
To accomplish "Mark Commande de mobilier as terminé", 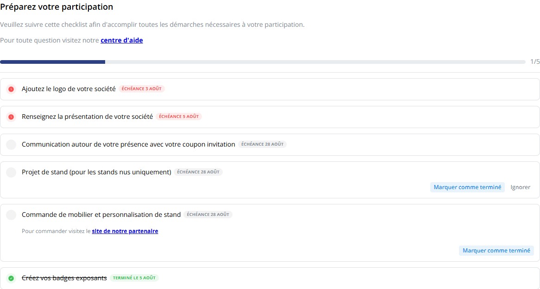I will coord(496,251).
